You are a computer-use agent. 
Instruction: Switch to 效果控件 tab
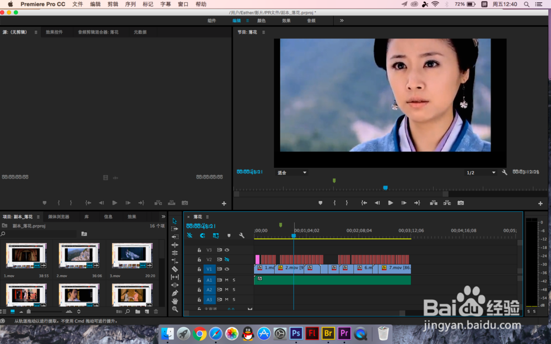pyautogui.click(x=54, y=32)
